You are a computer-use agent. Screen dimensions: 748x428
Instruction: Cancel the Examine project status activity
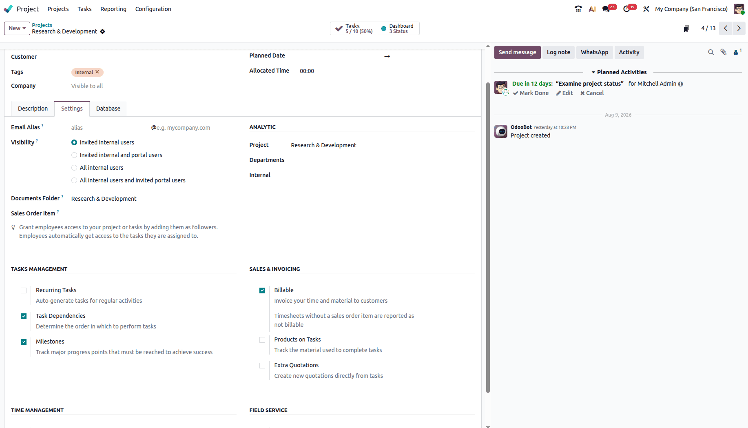pos(592,93)
